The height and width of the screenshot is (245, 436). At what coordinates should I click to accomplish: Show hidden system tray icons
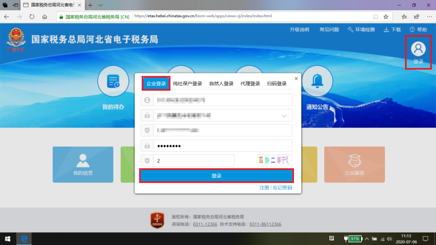click(367, 239)
